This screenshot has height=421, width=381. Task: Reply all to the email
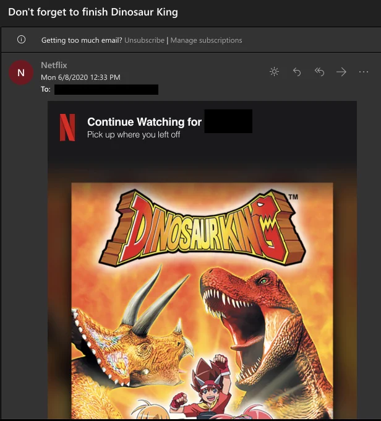click(319, 72)
